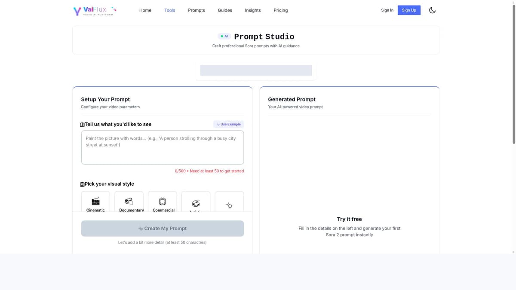Click the AI badge beside Prompt Studio
This screenshot has width=516, height=290.
click(224, 37)
